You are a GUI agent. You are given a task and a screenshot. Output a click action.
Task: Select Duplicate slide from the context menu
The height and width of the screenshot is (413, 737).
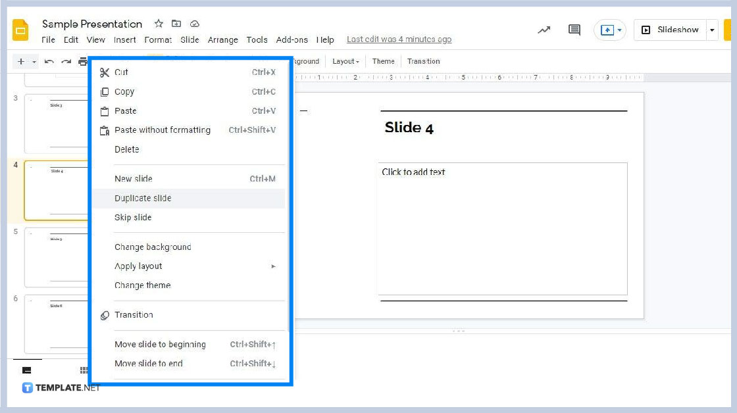[x=143, y=198]
